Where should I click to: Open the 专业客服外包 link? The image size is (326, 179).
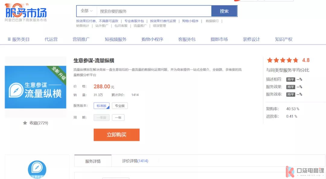tap(134, 21)
